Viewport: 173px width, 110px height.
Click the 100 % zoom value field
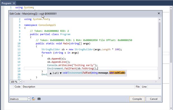(15, 82)
